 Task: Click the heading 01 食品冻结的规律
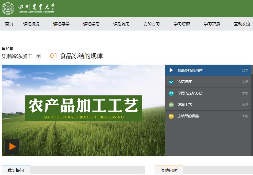[x=76, y=56]
